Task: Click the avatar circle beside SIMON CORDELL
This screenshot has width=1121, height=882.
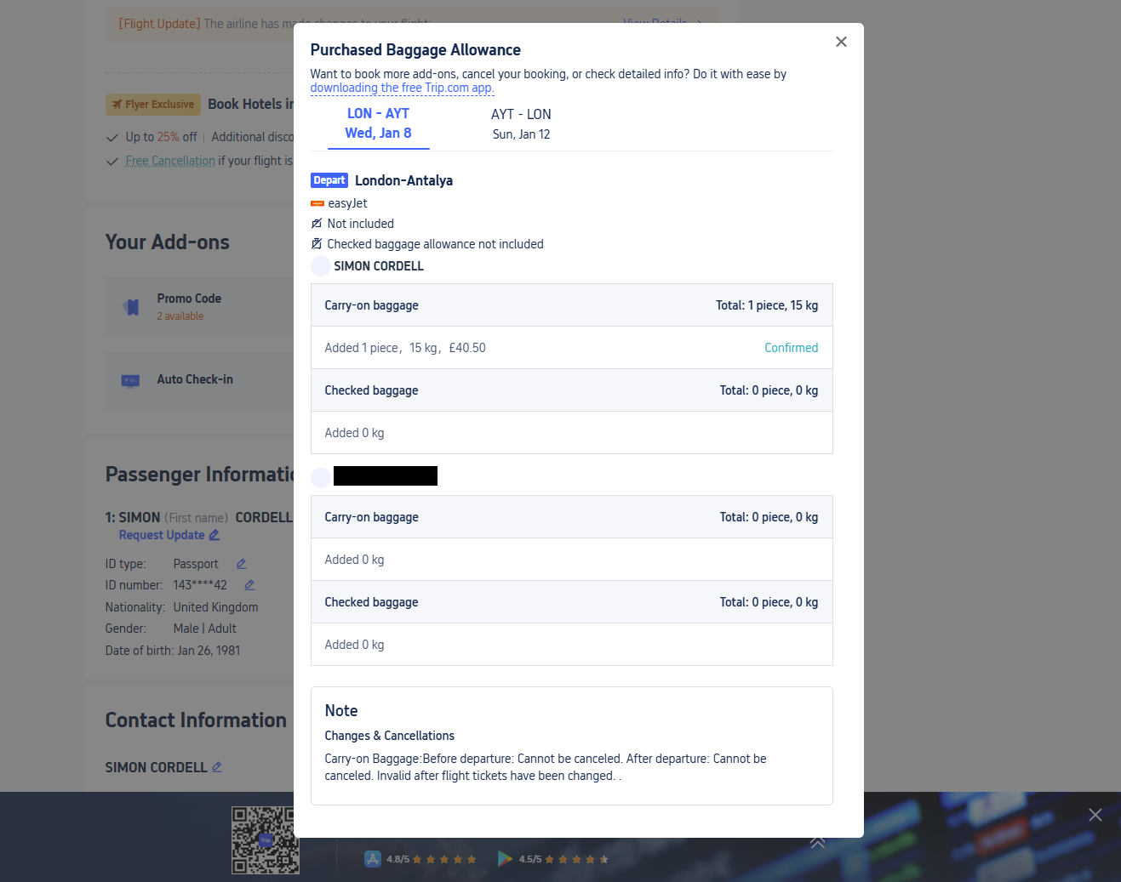Action: [321, 266]
